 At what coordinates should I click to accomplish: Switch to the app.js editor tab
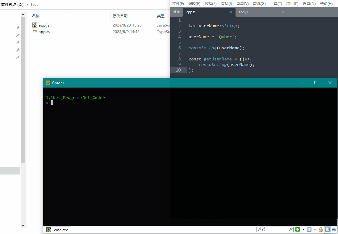(243, 12)
